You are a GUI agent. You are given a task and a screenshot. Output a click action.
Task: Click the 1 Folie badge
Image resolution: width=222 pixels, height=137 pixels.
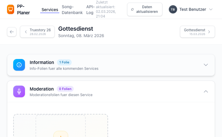(x=64, y=62)
